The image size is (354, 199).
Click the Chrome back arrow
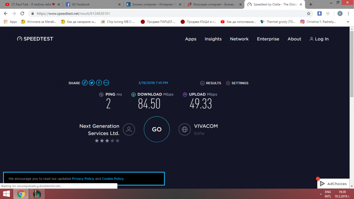pos(6,13)
